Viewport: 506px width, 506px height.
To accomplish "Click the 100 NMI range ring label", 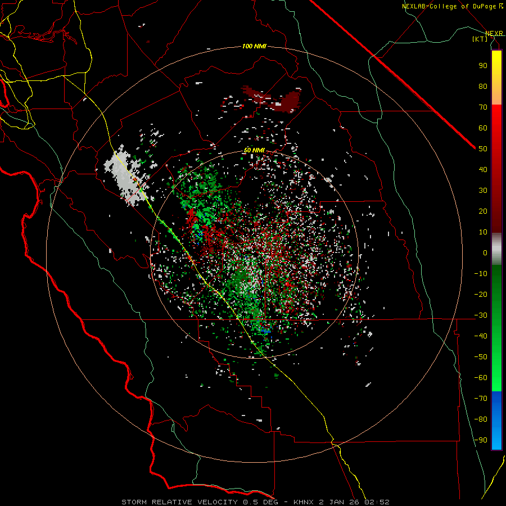I will click(254, 47).
